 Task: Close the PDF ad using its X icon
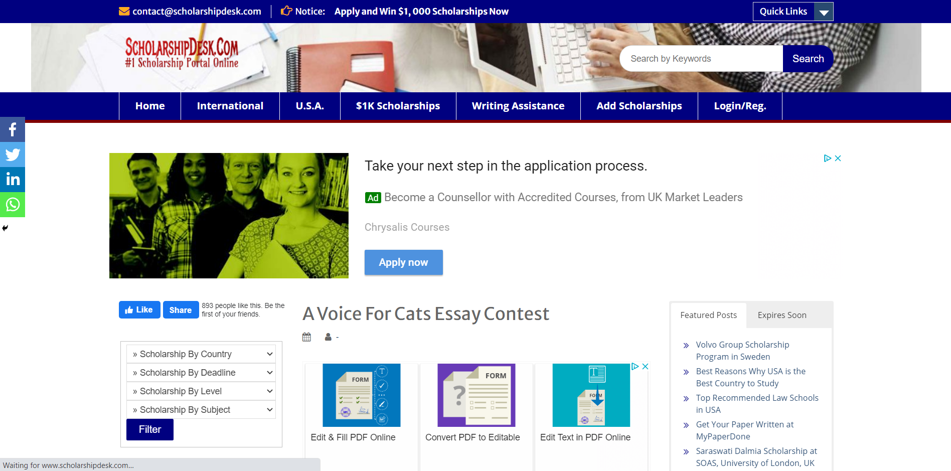645,366
